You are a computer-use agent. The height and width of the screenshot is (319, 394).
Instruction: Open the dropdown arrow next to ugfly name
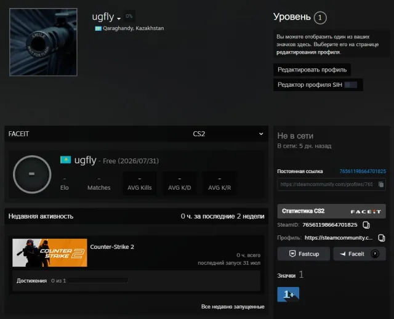click(x=119, y=18)
